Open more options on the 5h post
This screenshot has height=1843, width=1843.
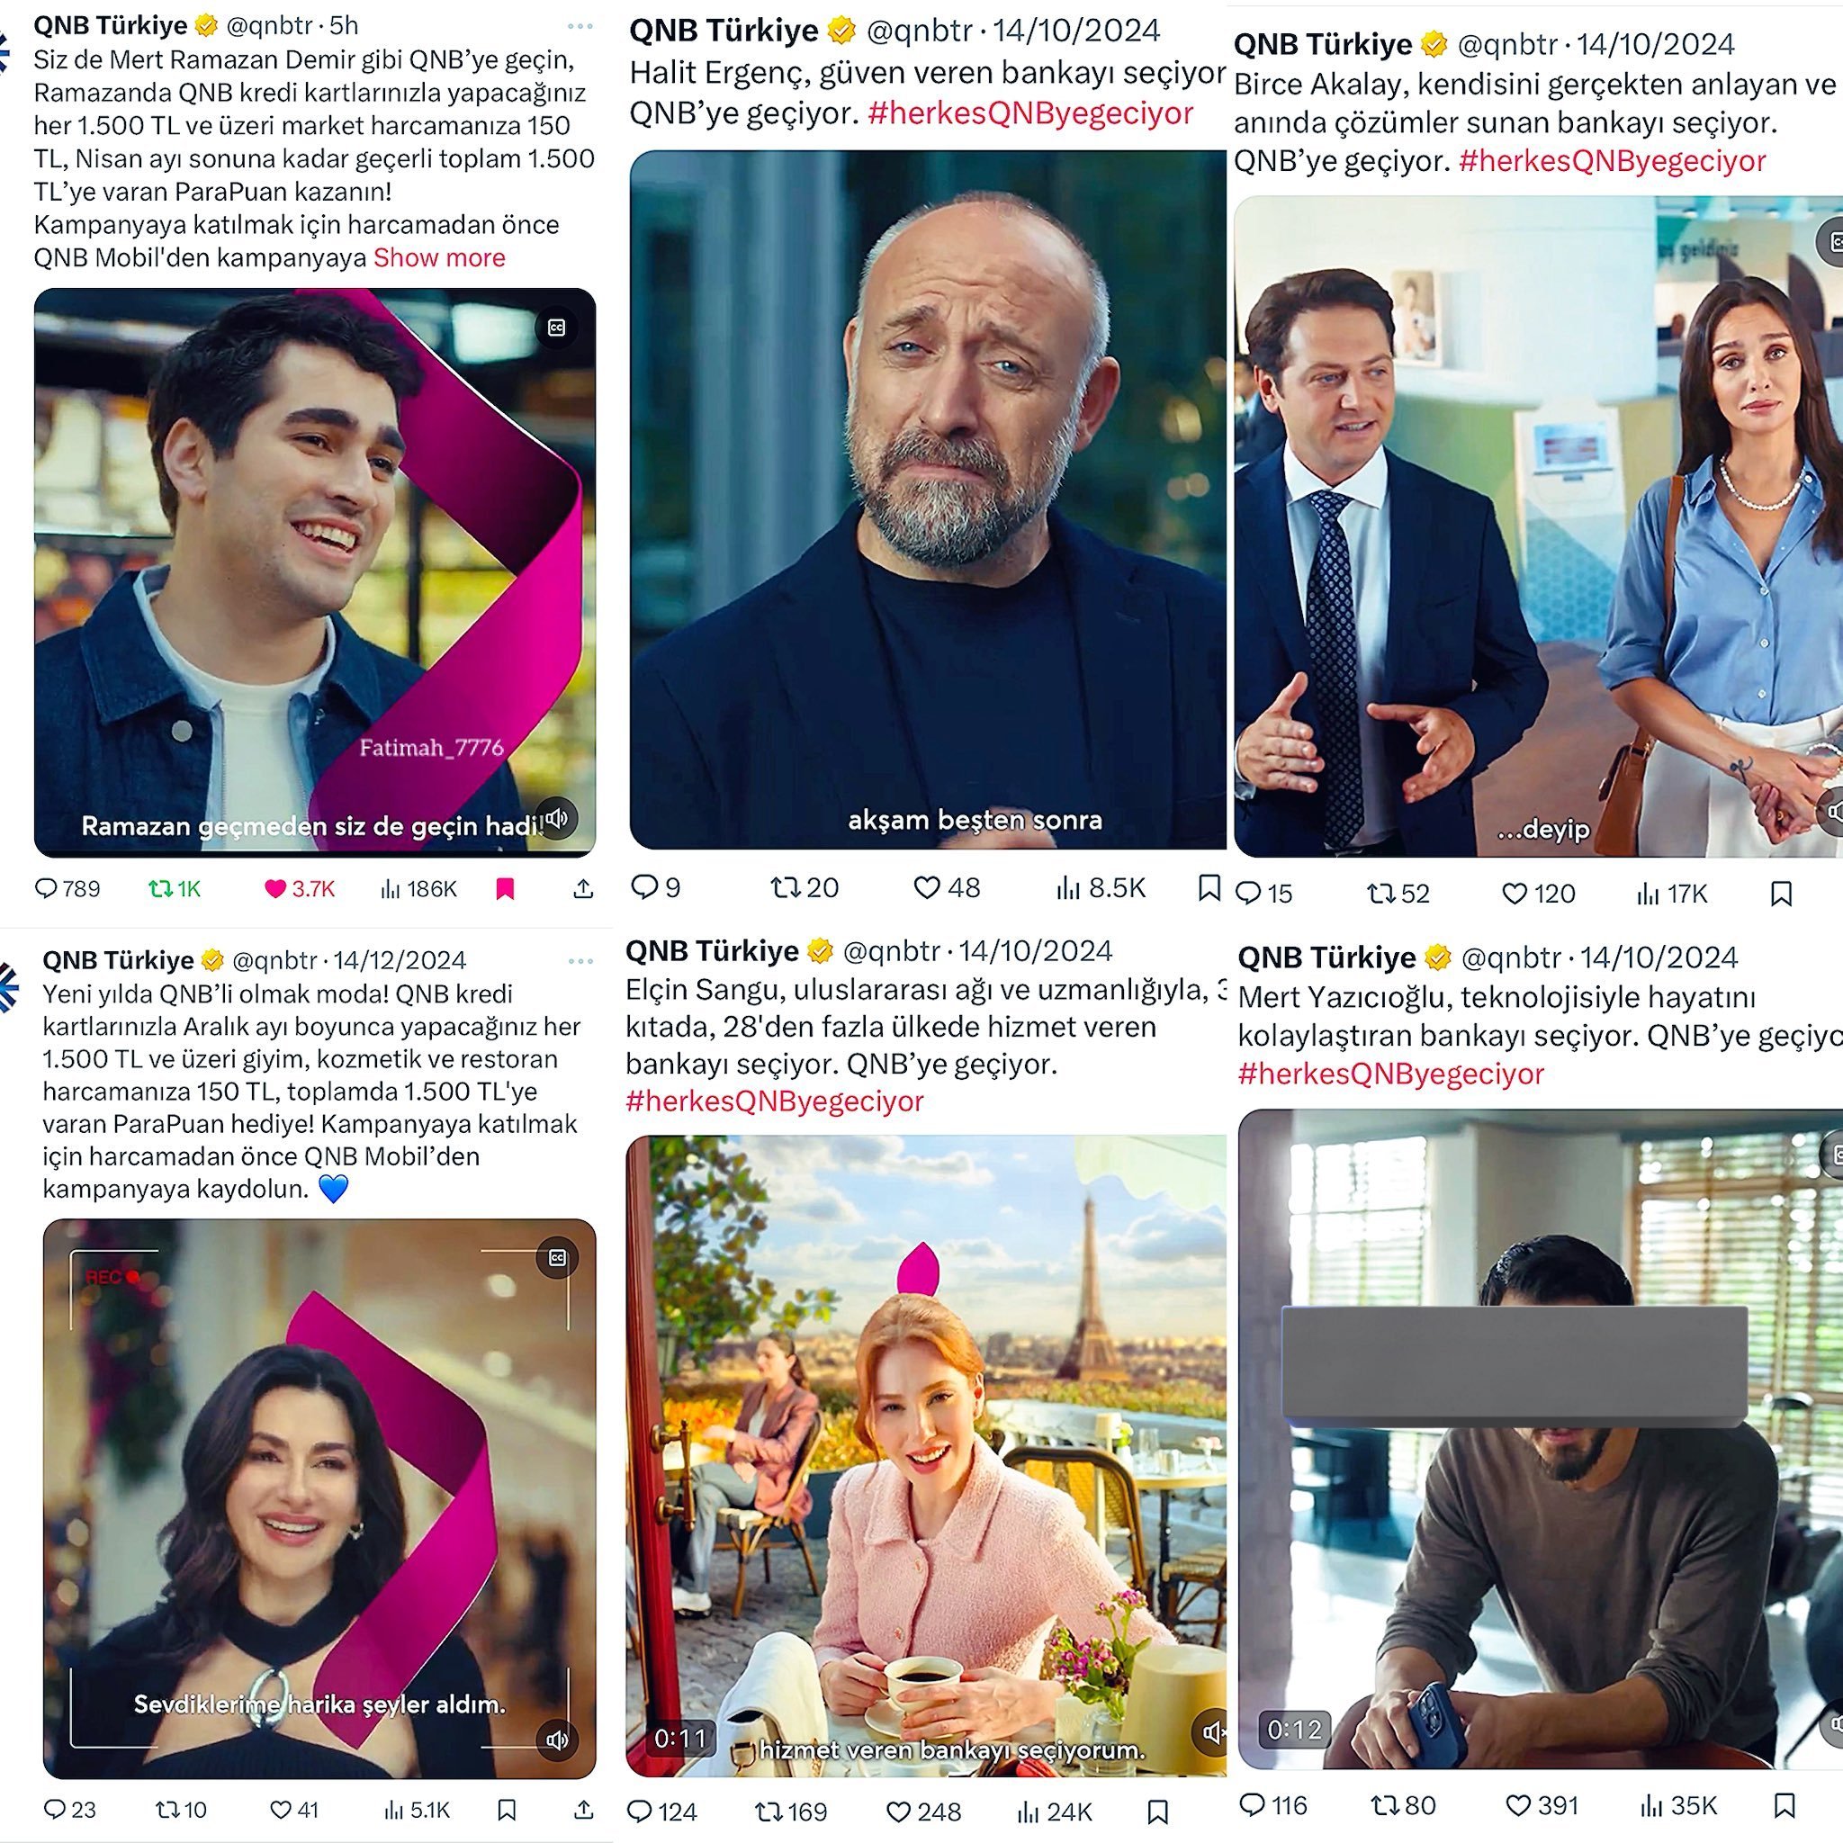[x=580, y=26]
